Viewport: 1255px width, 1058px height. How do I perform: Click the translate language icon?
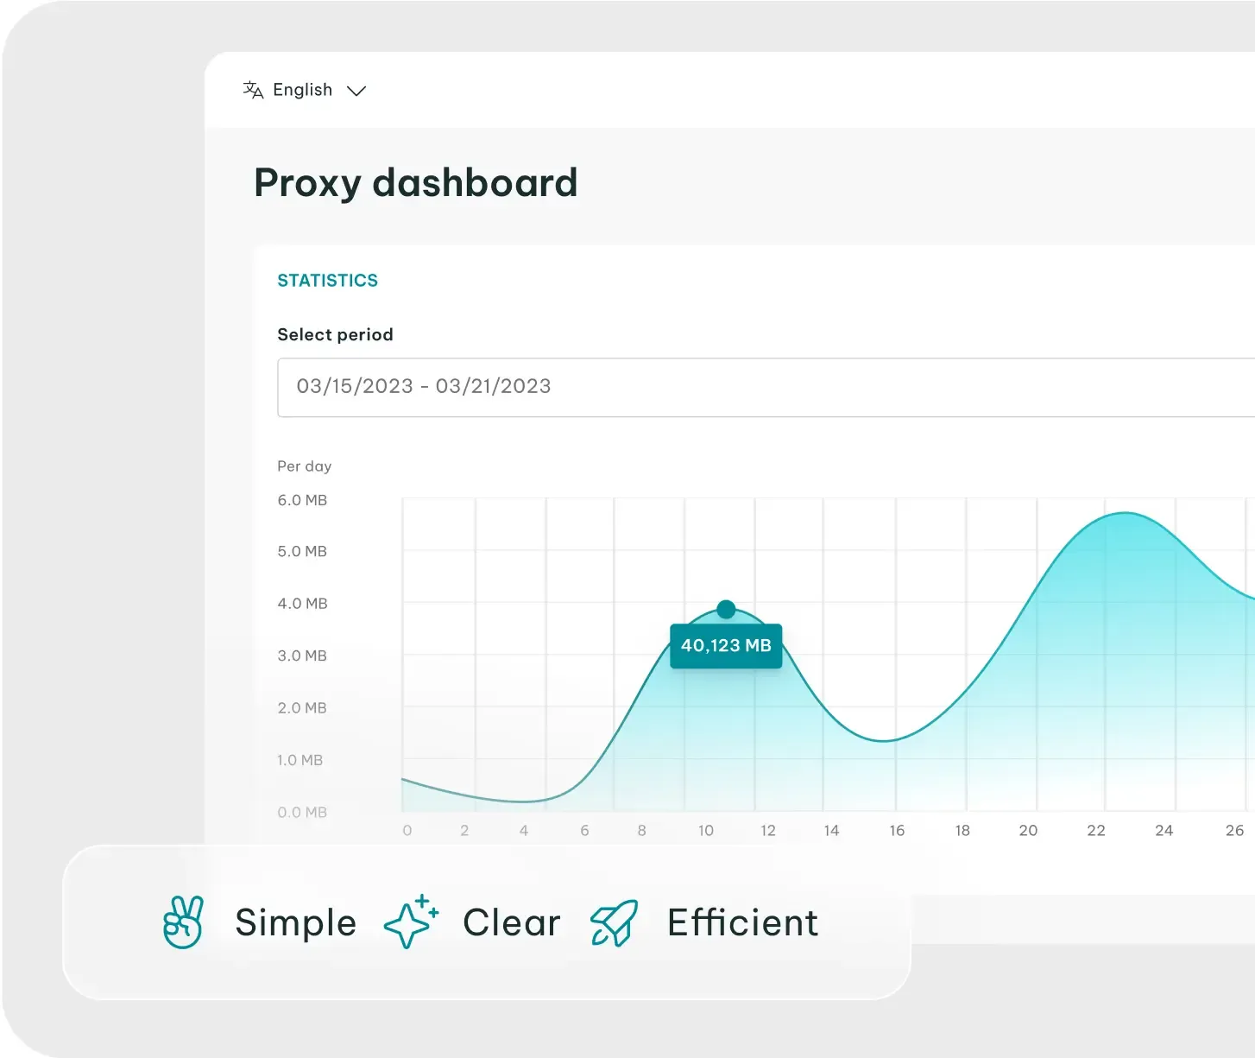click(x=253, y=90)
